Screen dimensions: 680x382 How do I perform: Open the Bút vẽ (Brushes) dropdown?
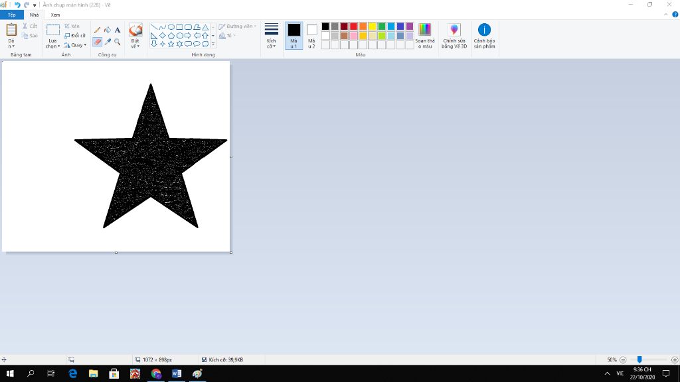pos(135,43)
